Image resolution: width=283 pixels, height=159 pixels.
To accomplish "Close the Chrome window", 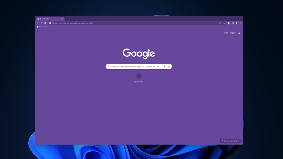I will [240, 18].
